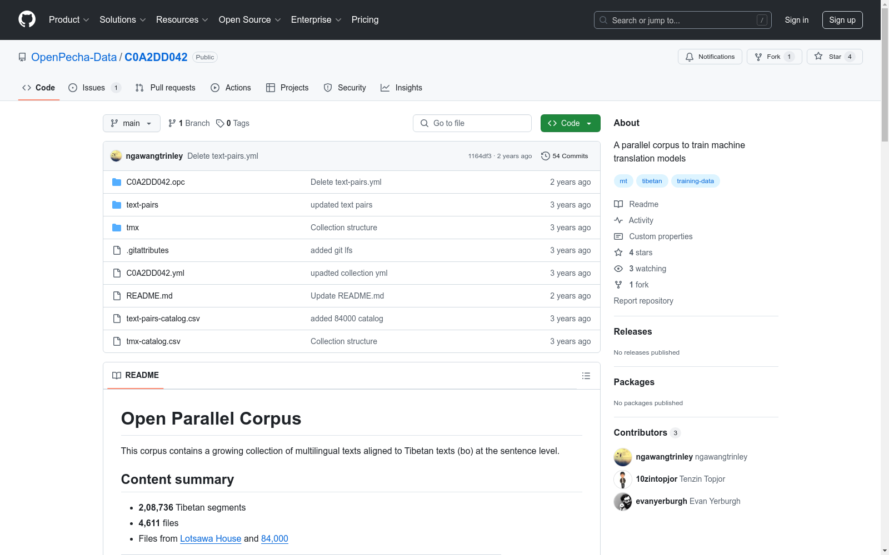Open the 'updated text pairs' commit message
889x555 pixels.
(x=342, y=205)
